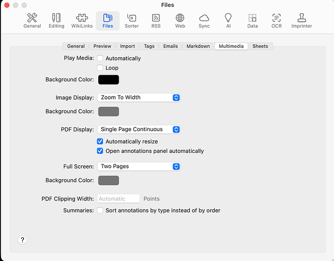
Task: Switch to the Sorter settings icon
Action: point(132,20)
